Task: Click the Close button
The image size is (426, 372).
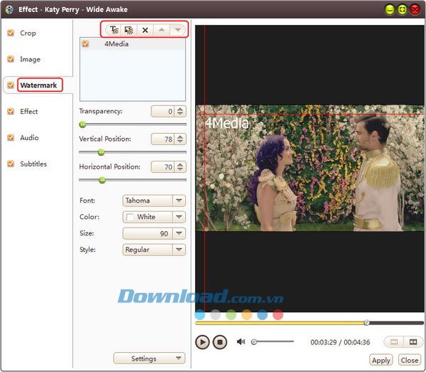Action: point(410,360)
